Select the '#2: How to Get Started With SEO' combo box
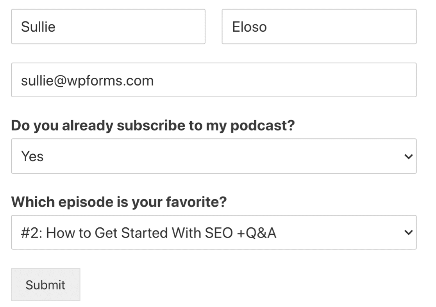436x307 pixels. coord(214,232)
